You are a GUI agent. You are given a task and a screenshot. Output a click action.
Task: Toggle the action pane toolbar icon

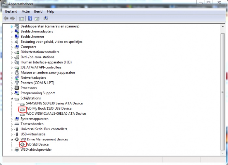(x=37, y=18)
